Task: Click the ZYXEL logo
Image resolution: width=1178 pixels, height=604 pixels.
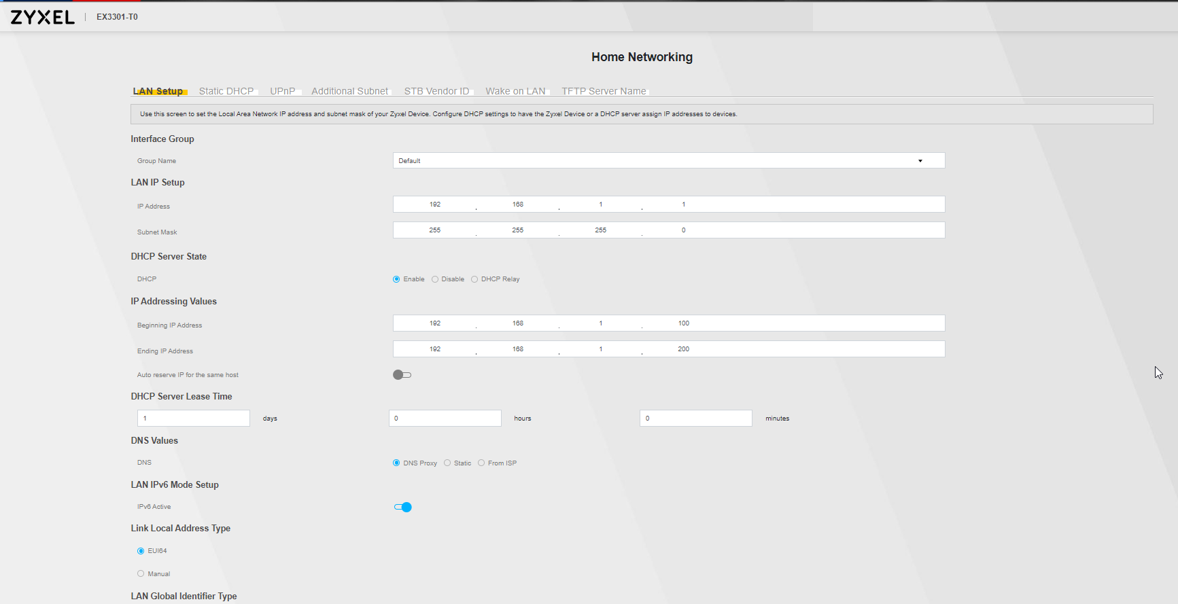Action: [43, 17]
